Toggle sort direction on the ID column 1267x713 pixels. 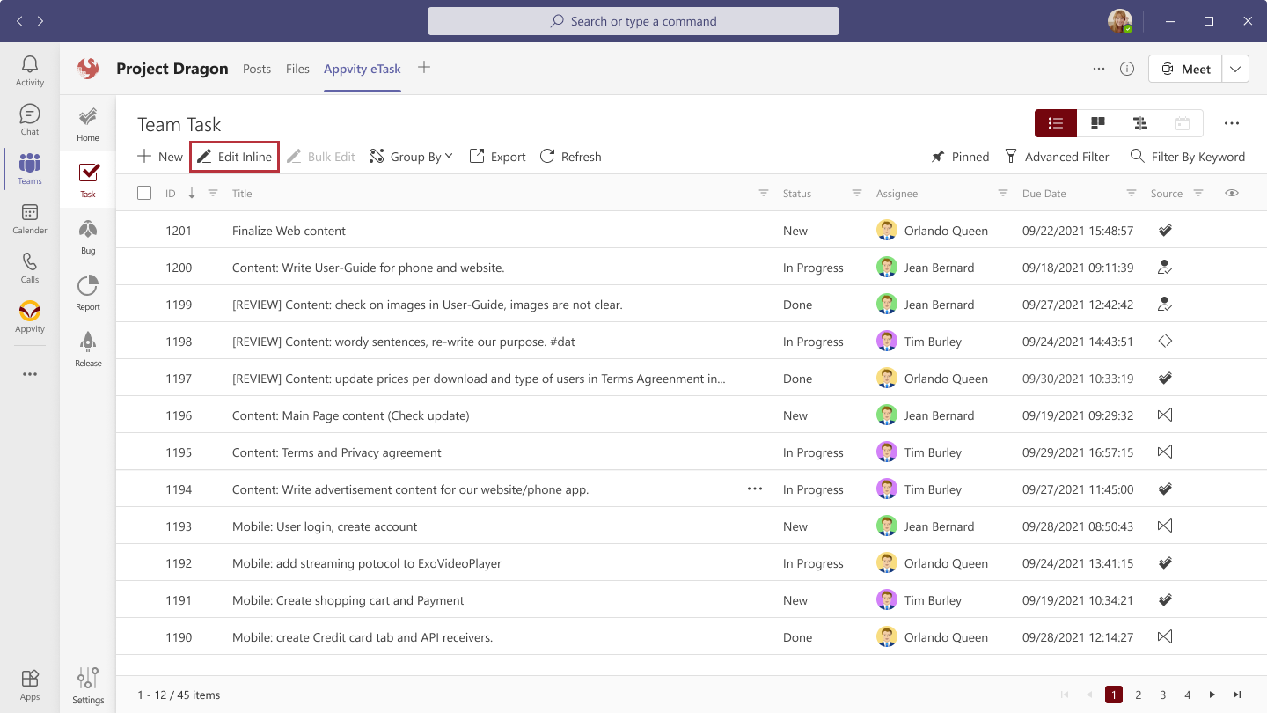pyautogui.click(x=191, y=192)
